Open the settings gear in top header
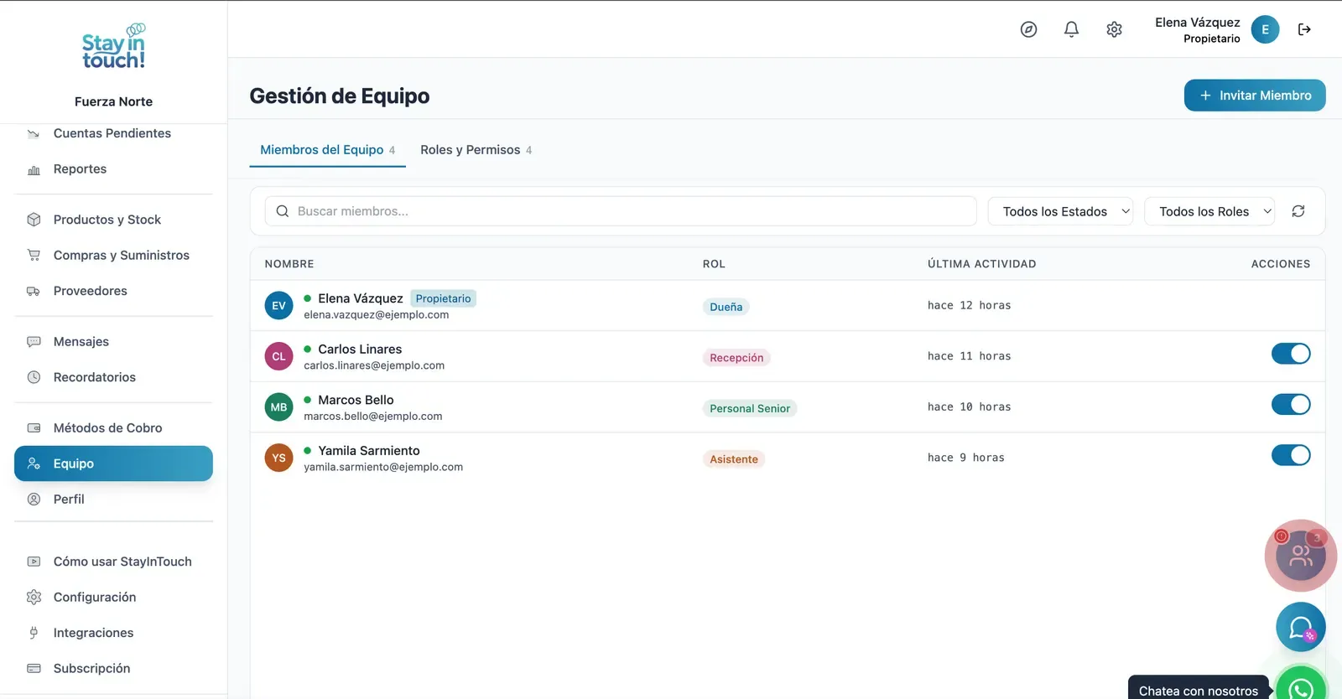Viewport: 1342px width, 699px height. (1114, 29)
